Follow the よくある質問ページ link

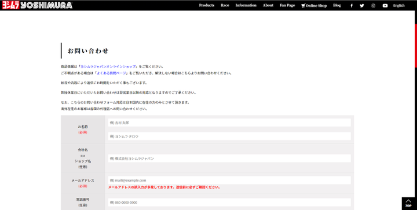(111, 73)
